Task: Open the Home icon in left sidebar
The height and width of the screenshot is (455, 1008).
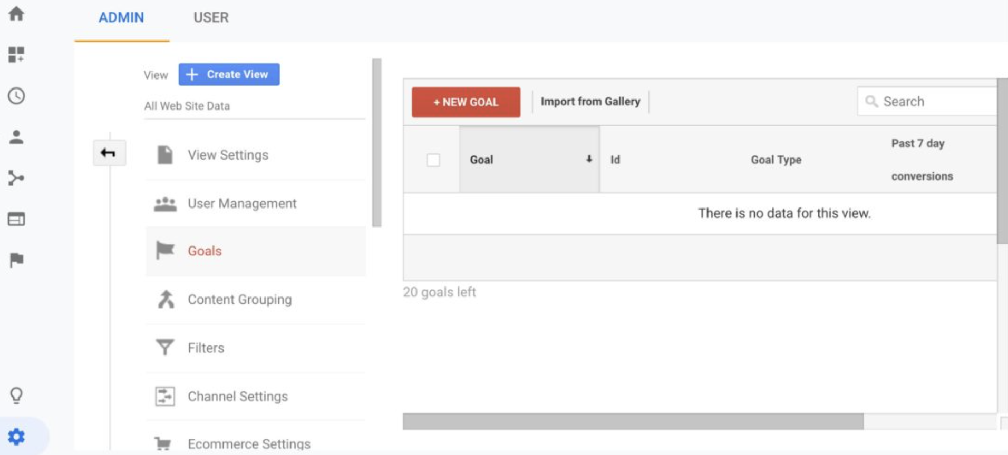Action: (x=16, y=13)
